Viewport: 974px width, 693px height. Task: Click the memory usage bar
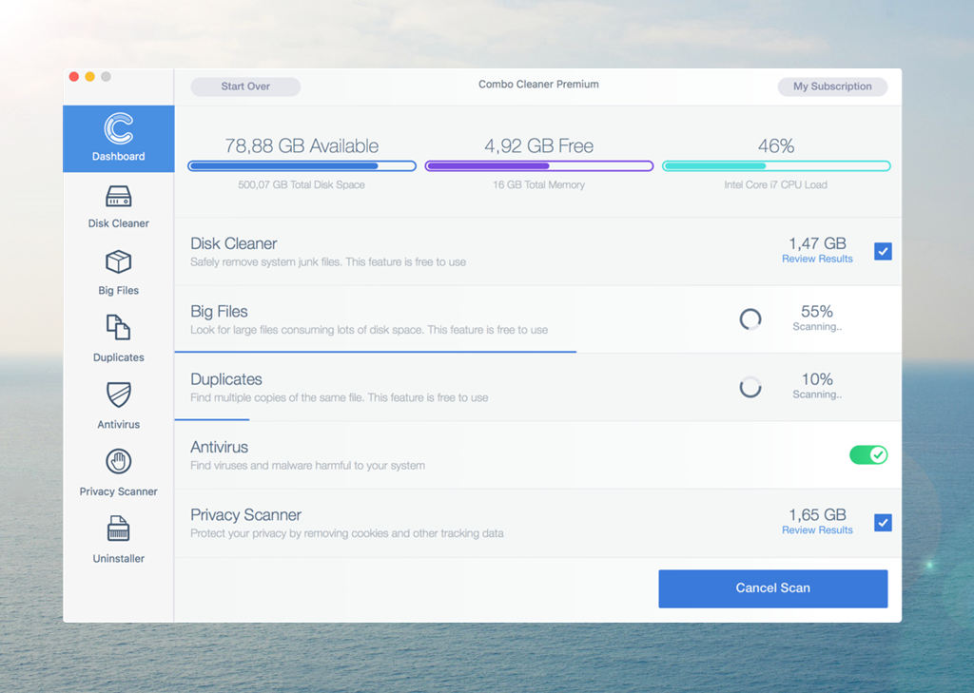click(x=539, y=165)
